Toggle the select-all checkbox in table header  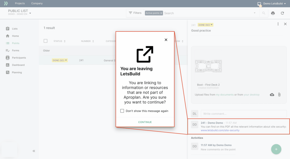point(46,41)
